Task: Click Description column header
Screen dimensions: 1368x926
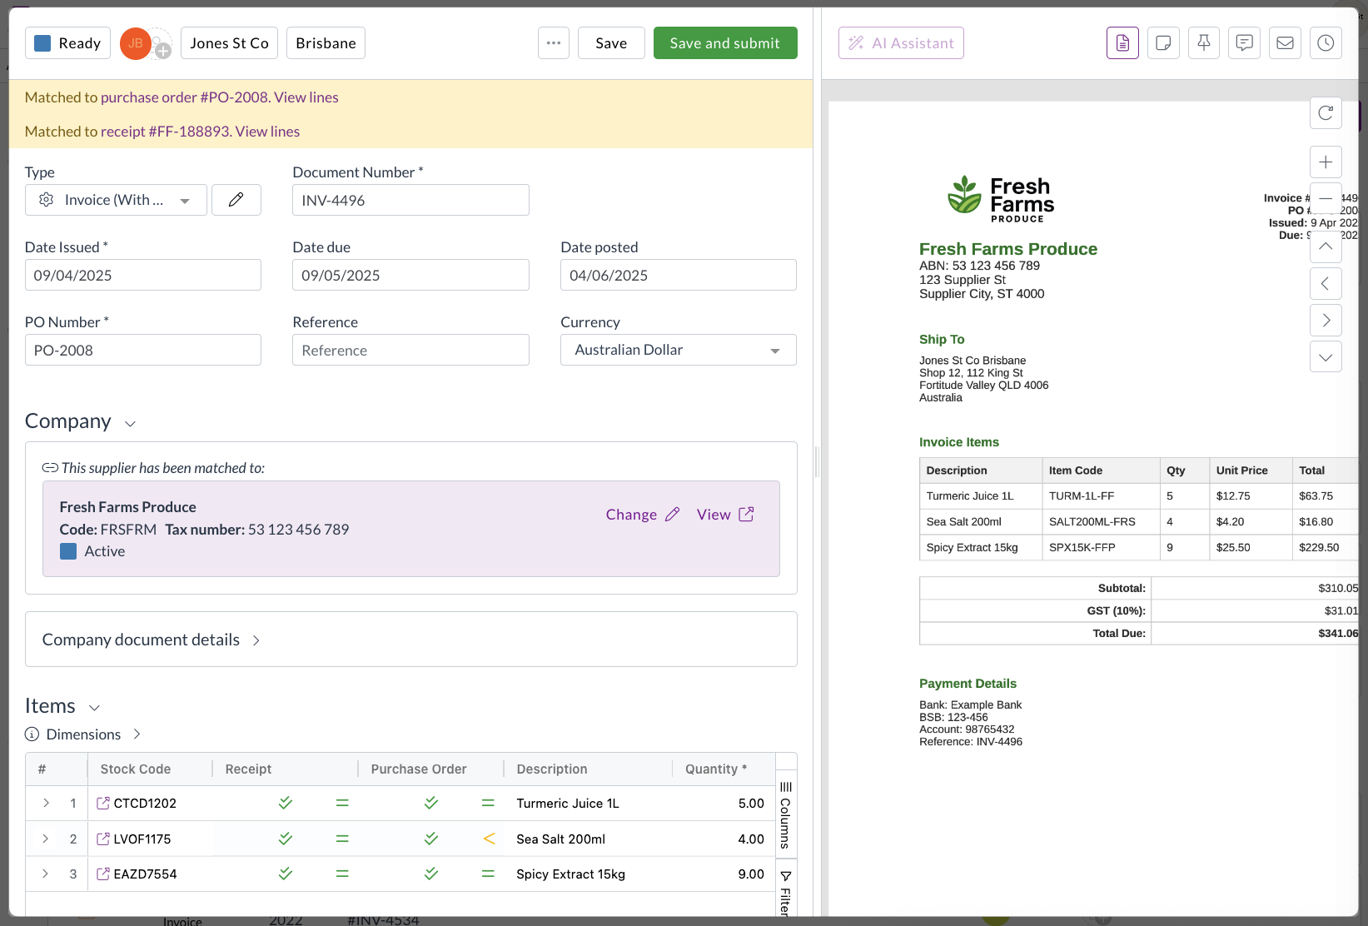Action: [x=552, y=769]
